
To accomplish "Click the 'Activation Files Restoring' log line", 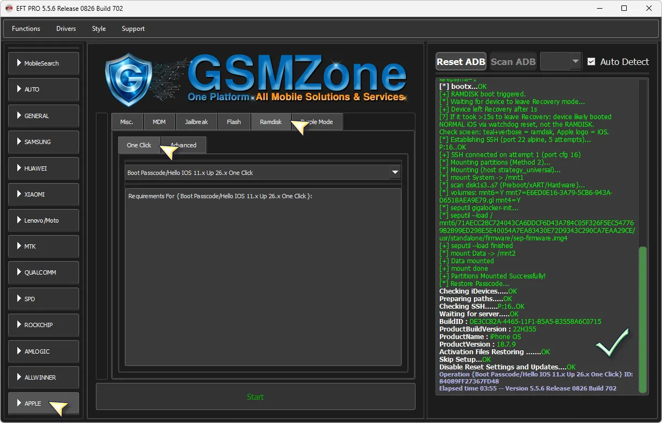I will coord(495,352).
